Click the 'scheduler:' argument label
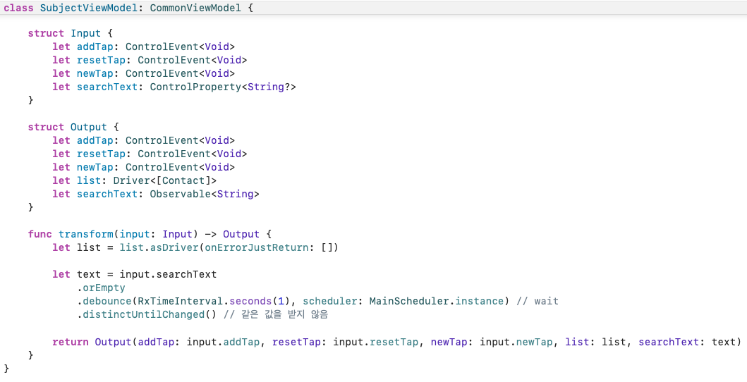 coord(333,301)
